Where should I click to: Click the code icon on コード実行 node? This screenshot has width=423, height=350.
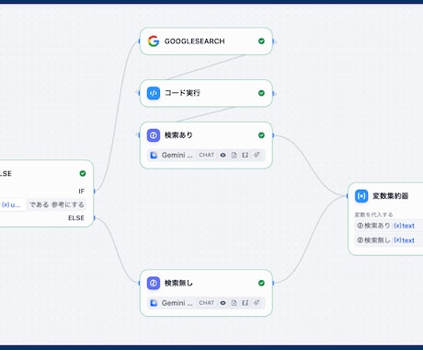pos(154,93)
